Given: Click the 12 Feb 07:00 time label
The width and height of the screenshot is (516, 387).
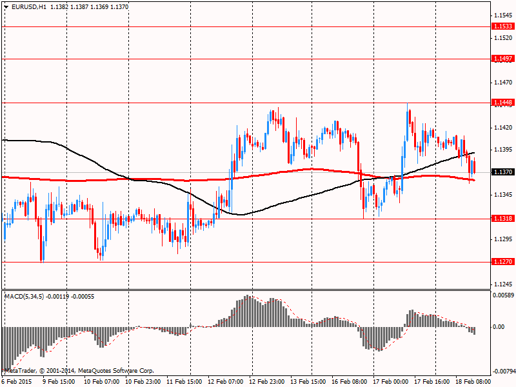Looking at the screenshot, I should pos(225,381).
